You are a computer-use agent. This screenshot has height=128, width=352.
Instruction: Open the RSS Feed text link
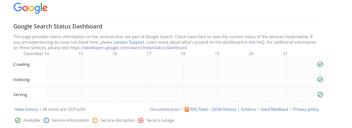[199, 109]
